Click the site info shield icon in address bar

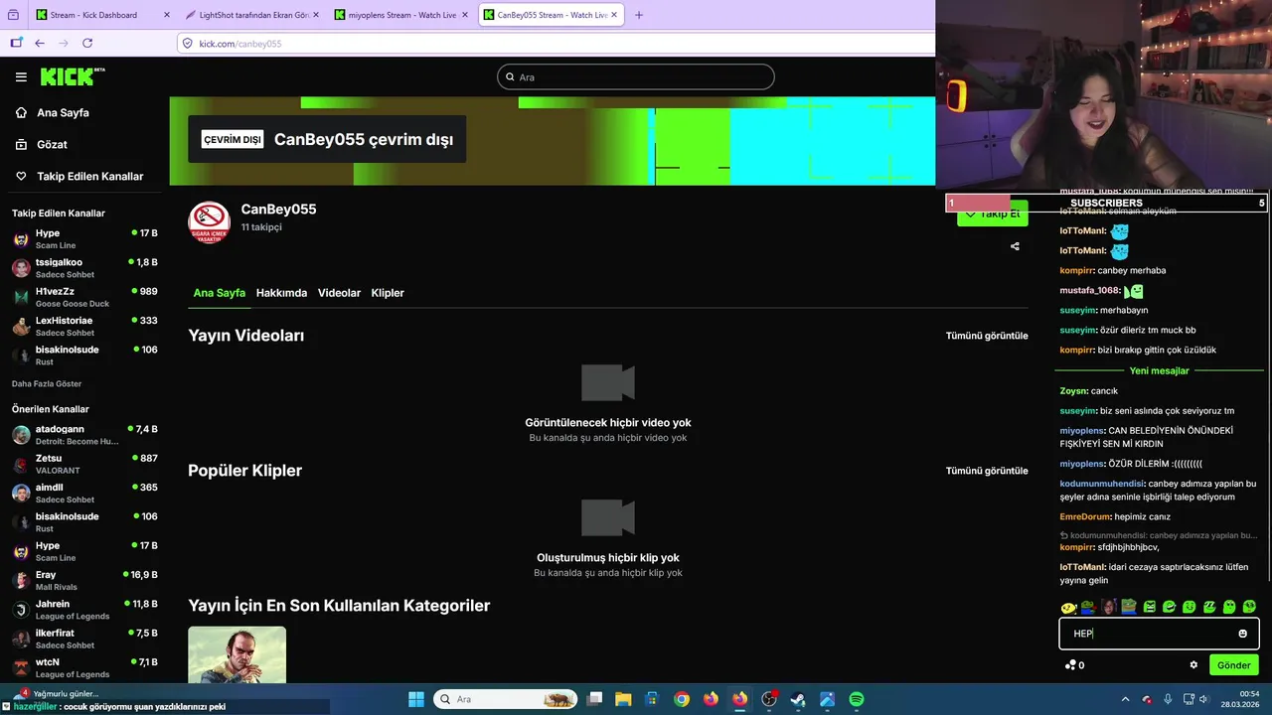(188, 44)
